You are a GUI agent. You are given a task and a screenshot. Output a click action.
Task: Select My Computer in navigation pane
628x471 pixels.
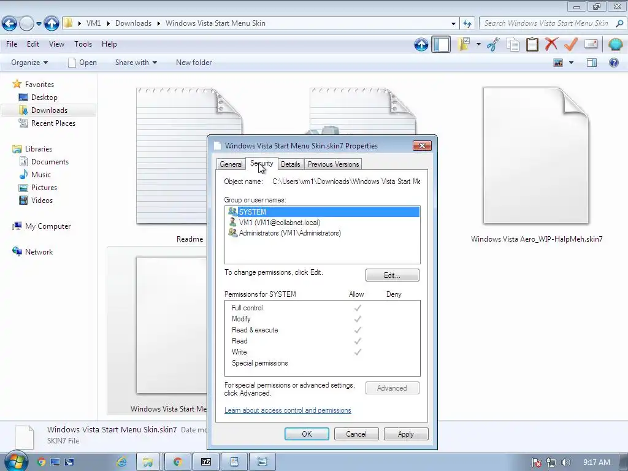click(x=48, y=226)
